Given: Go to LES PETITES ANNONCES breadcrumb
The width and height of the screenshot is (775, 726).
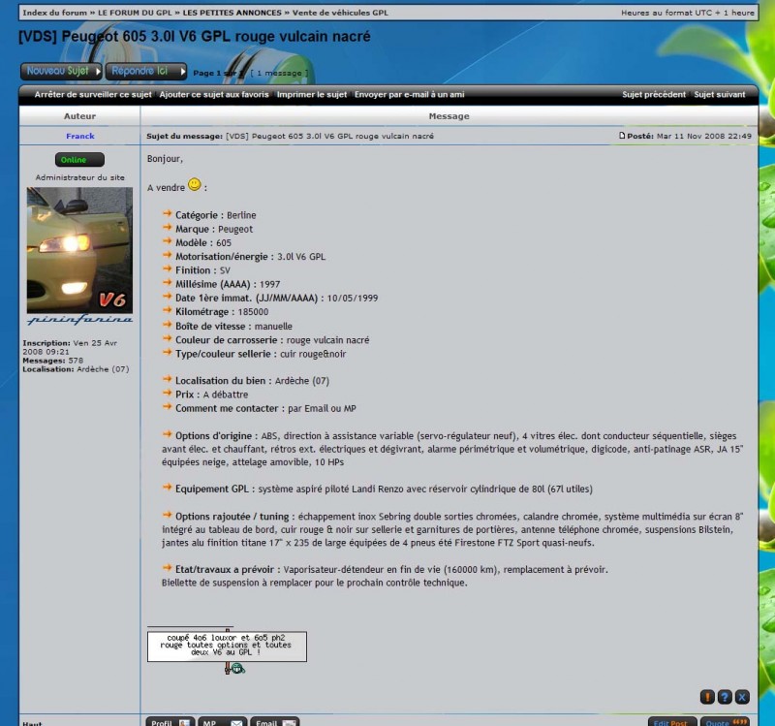Looking at the screenshot, I should point(231,13).
